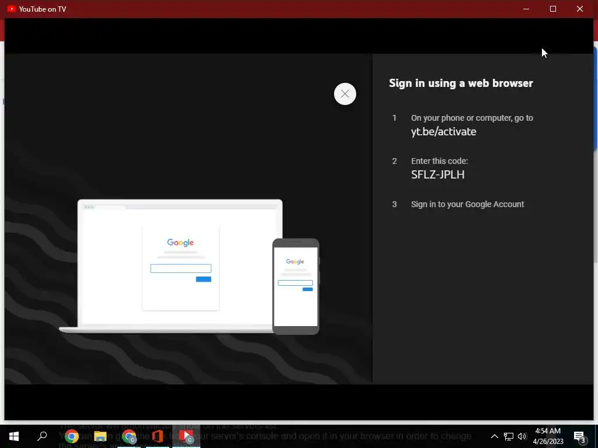The width and height of the screenshot is (598, 448).
Task: Dismiss sign-in panel with round X button
Action: (345, 94)
